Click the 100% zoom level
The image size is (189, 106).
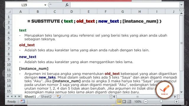tap(138, 102)
